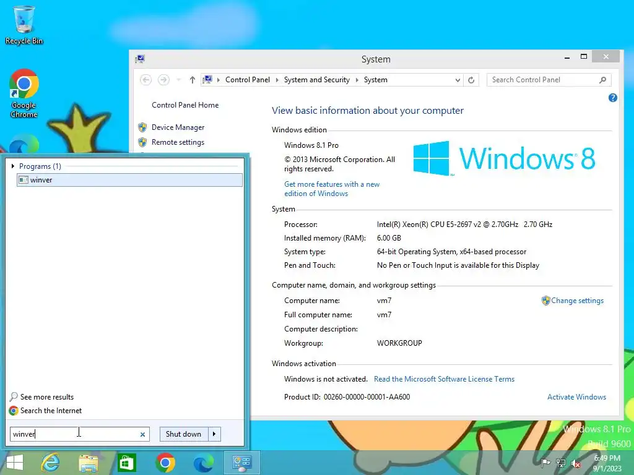Launch Chrome from the taskbar
Image resolution: width=634 pixels, height=475 pixels.
pyautogui.click(x=165, y=463)
